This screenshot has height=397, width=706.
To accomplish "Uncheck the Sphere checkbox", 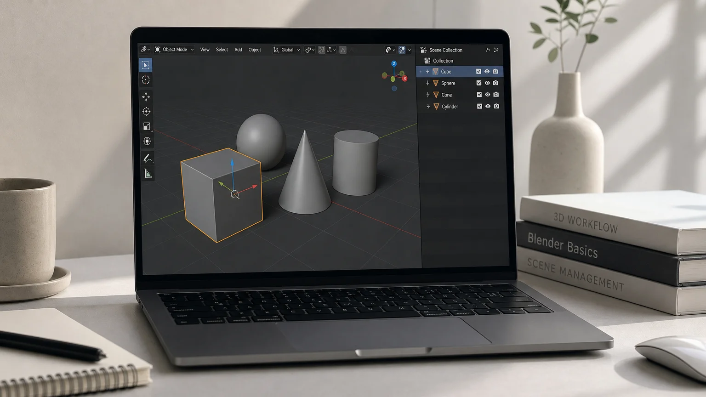I will pos(479,83).
